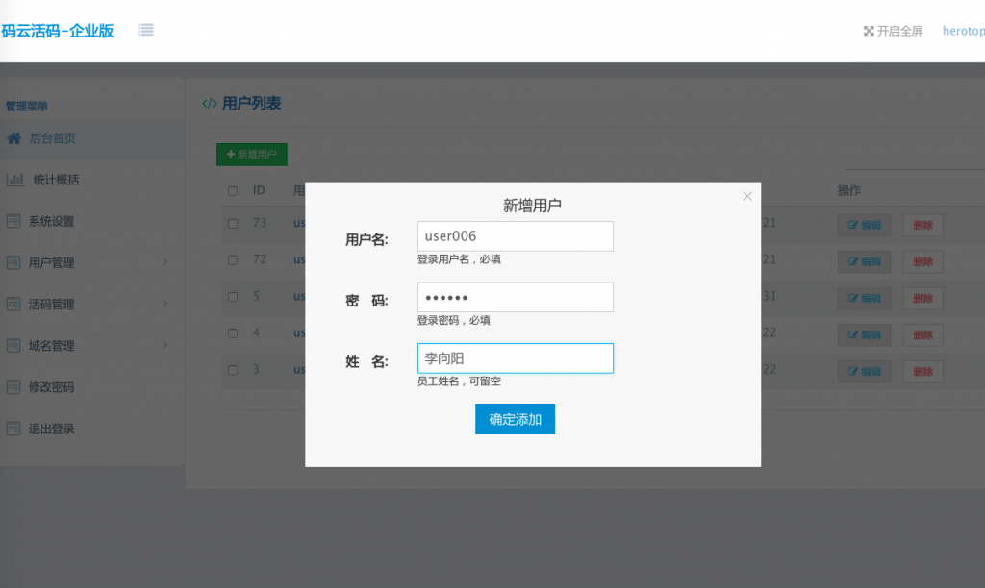Viewport: 985px width, 588px height.
Task: Expand the 活码管理 chevron
Action: [165, 303]
